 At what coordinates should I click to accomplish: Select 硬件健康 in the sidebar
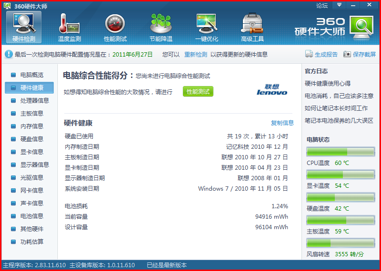[29, 88]
